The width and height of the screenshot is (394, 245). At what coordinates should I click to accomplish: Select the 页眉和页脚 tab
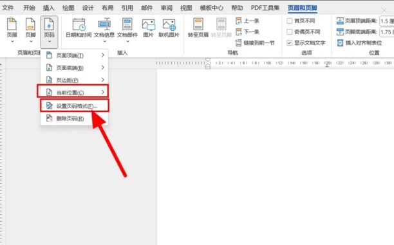coord(303,8)
